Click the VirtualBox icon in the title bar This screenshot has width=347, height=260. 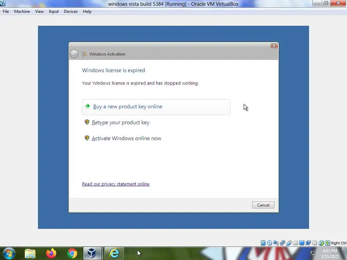3,3
